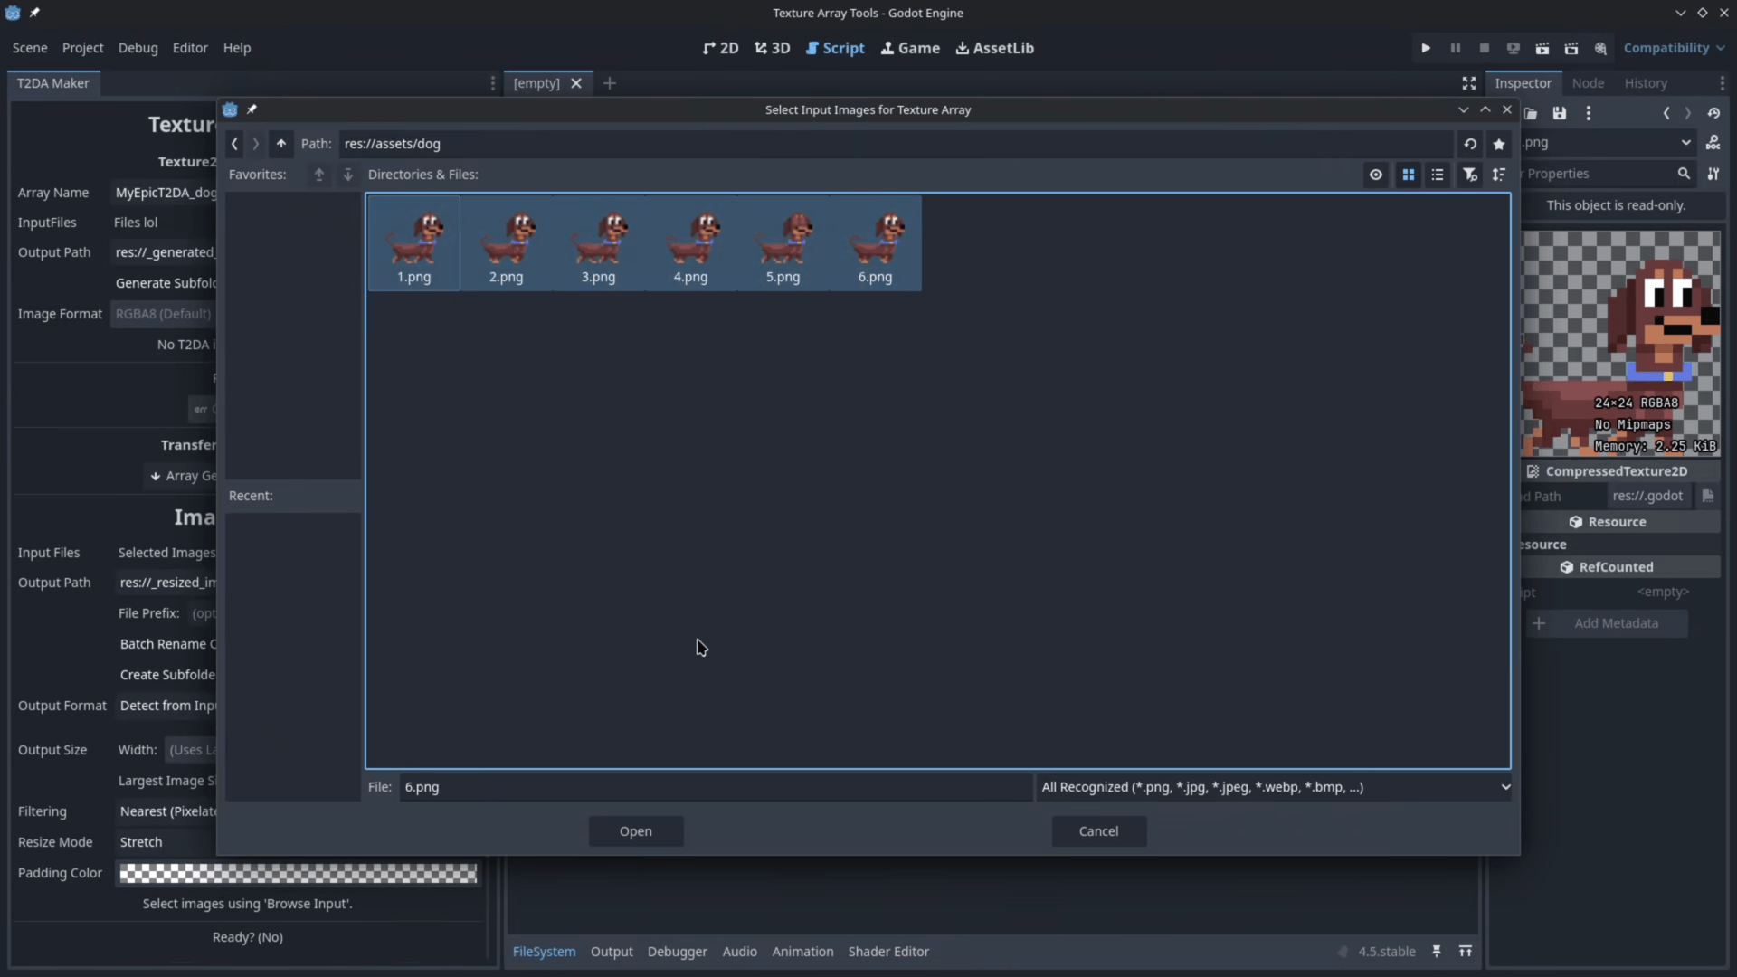Switch to the Node tab in Inspector
Viewport: 1737px width, 977px height.
coord(1589,82)
